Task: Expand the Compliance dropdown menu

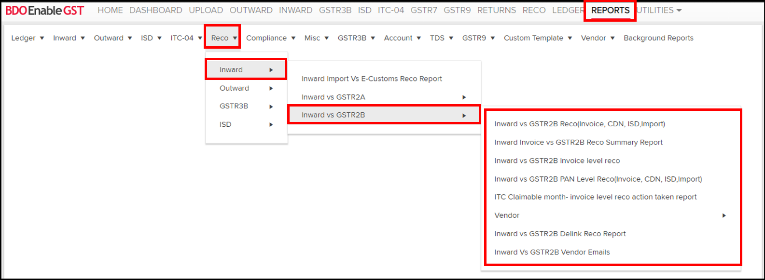Action: click(270, 38)
